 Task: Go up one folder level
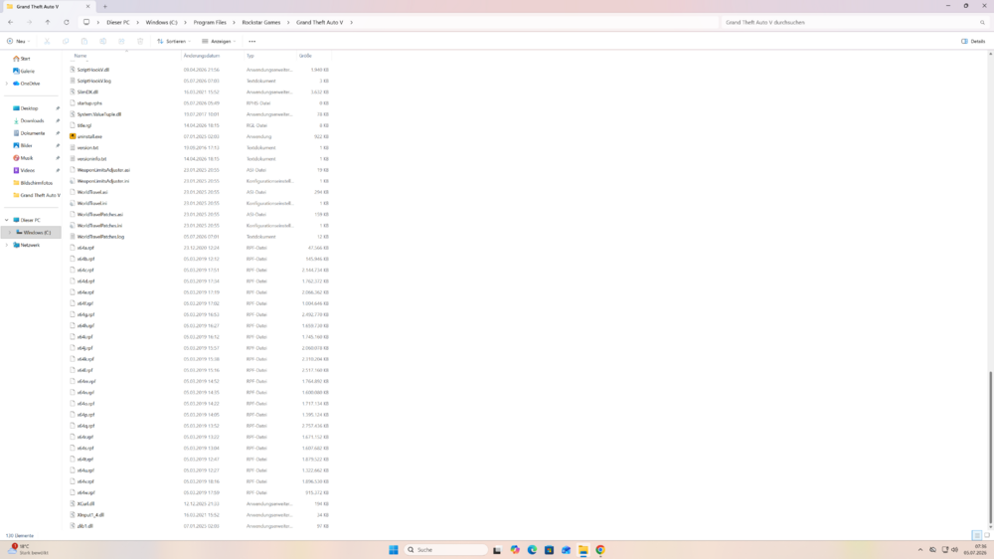point(48,22)
